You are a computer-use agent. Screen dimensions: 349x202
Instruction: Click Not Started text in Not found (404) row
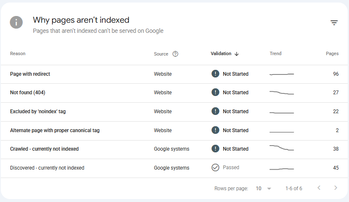point(235,93)
